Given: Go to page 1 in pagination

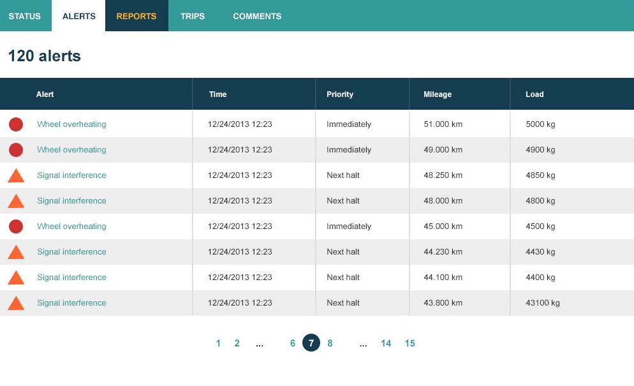Looking at the screenshot, I should point(218,343).
